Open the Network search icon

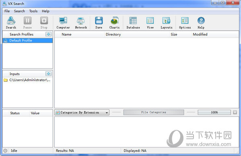[x=81, y=22]
